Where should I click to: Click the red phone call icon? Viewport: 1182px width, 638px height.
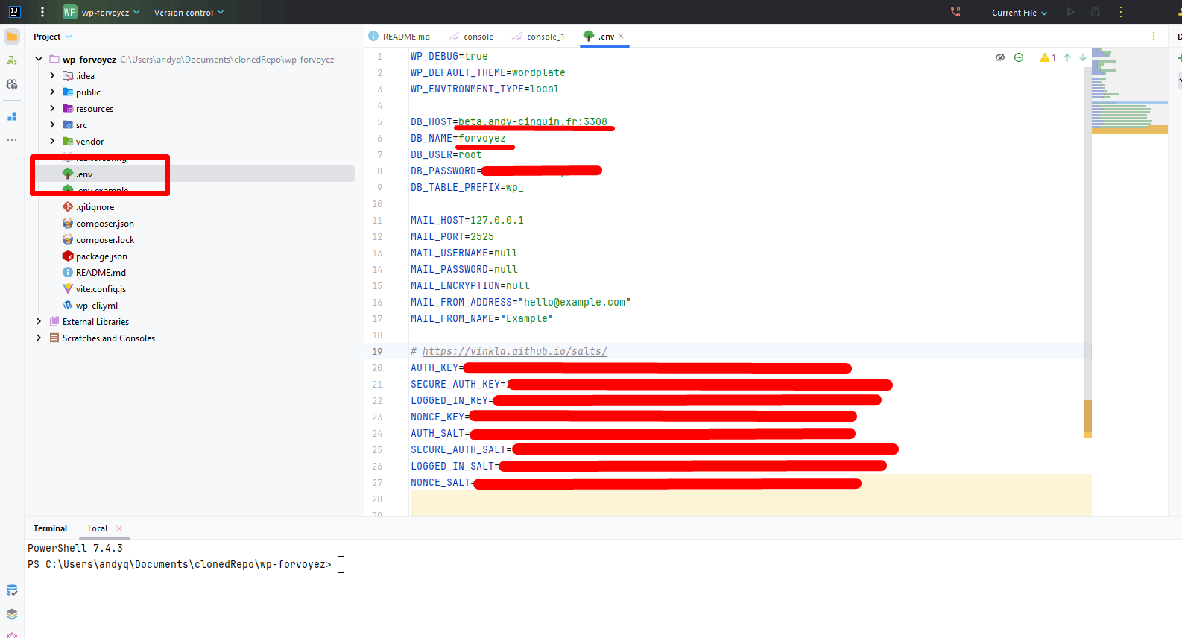tap(955, 12)
